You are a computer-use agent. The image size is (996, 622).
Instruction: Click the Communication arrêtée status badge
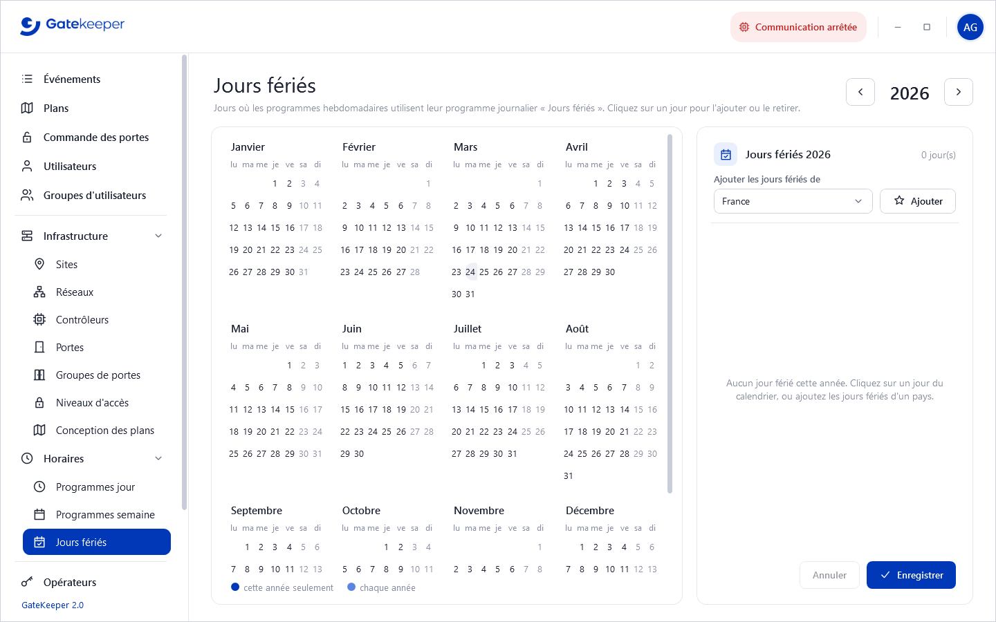coord(798,27)
